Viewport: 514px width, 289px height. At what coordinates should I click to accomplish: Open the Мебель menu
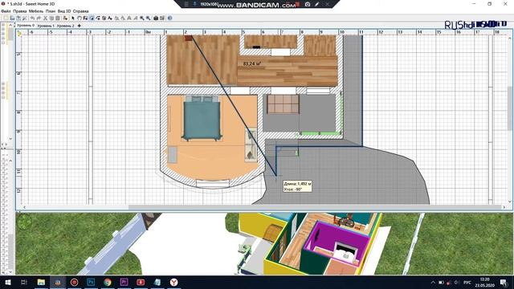click(35, 11)
